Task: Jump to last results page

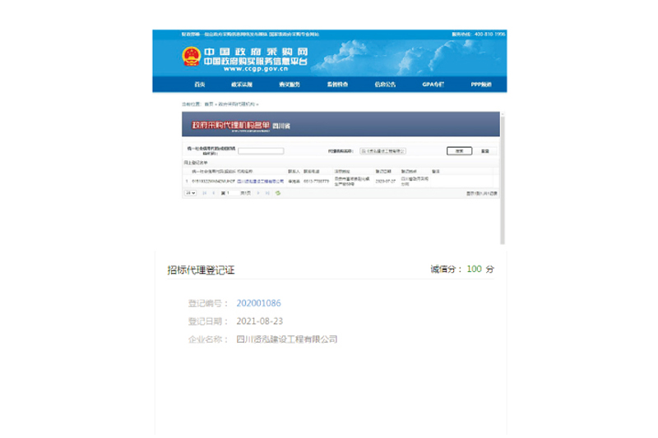Action: [268, 193]
